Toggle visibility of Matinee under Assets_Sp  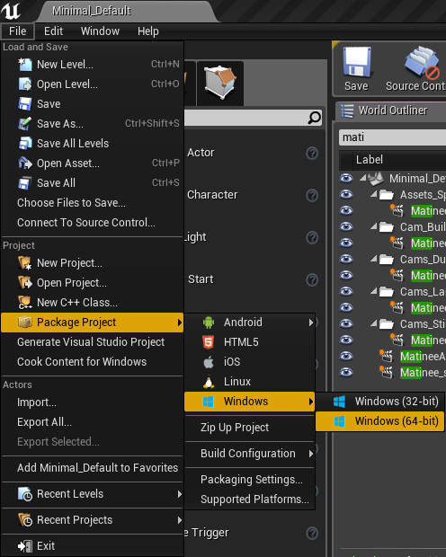346,210
